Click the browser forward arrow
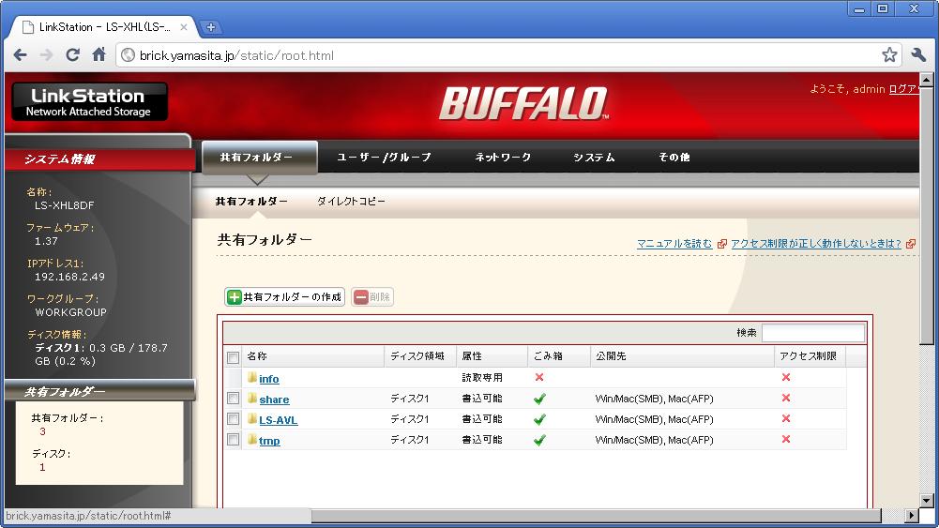 [46, 55]
